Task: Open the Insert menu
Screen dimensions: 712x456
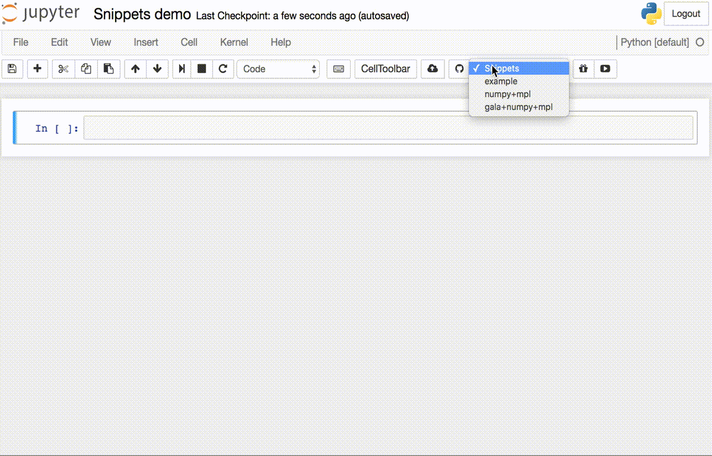Action: click(x=146, y=42)
